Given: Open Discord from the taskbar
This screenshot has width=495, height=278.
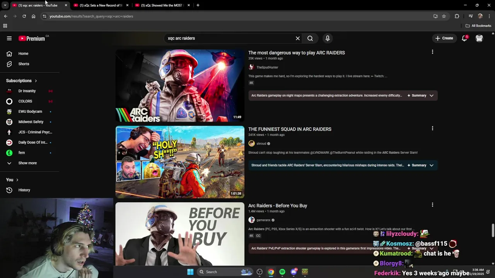Looking at the screenshot, I should (x=294, y=272).
